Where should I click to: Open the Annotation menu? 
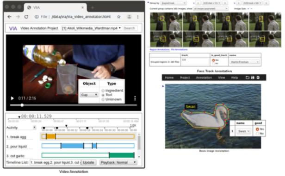pos(204,78)
